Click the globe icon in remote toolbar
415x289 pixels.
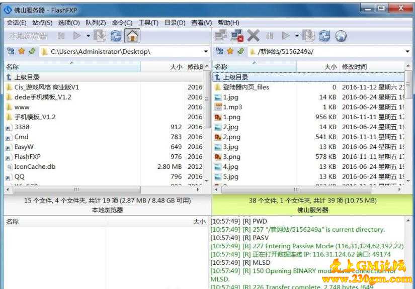(341, 36)
